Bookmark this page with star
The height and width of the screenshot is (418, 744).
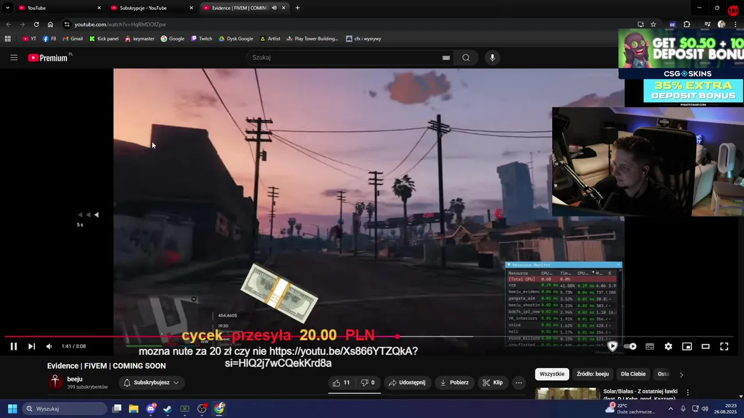coord(653,24)
